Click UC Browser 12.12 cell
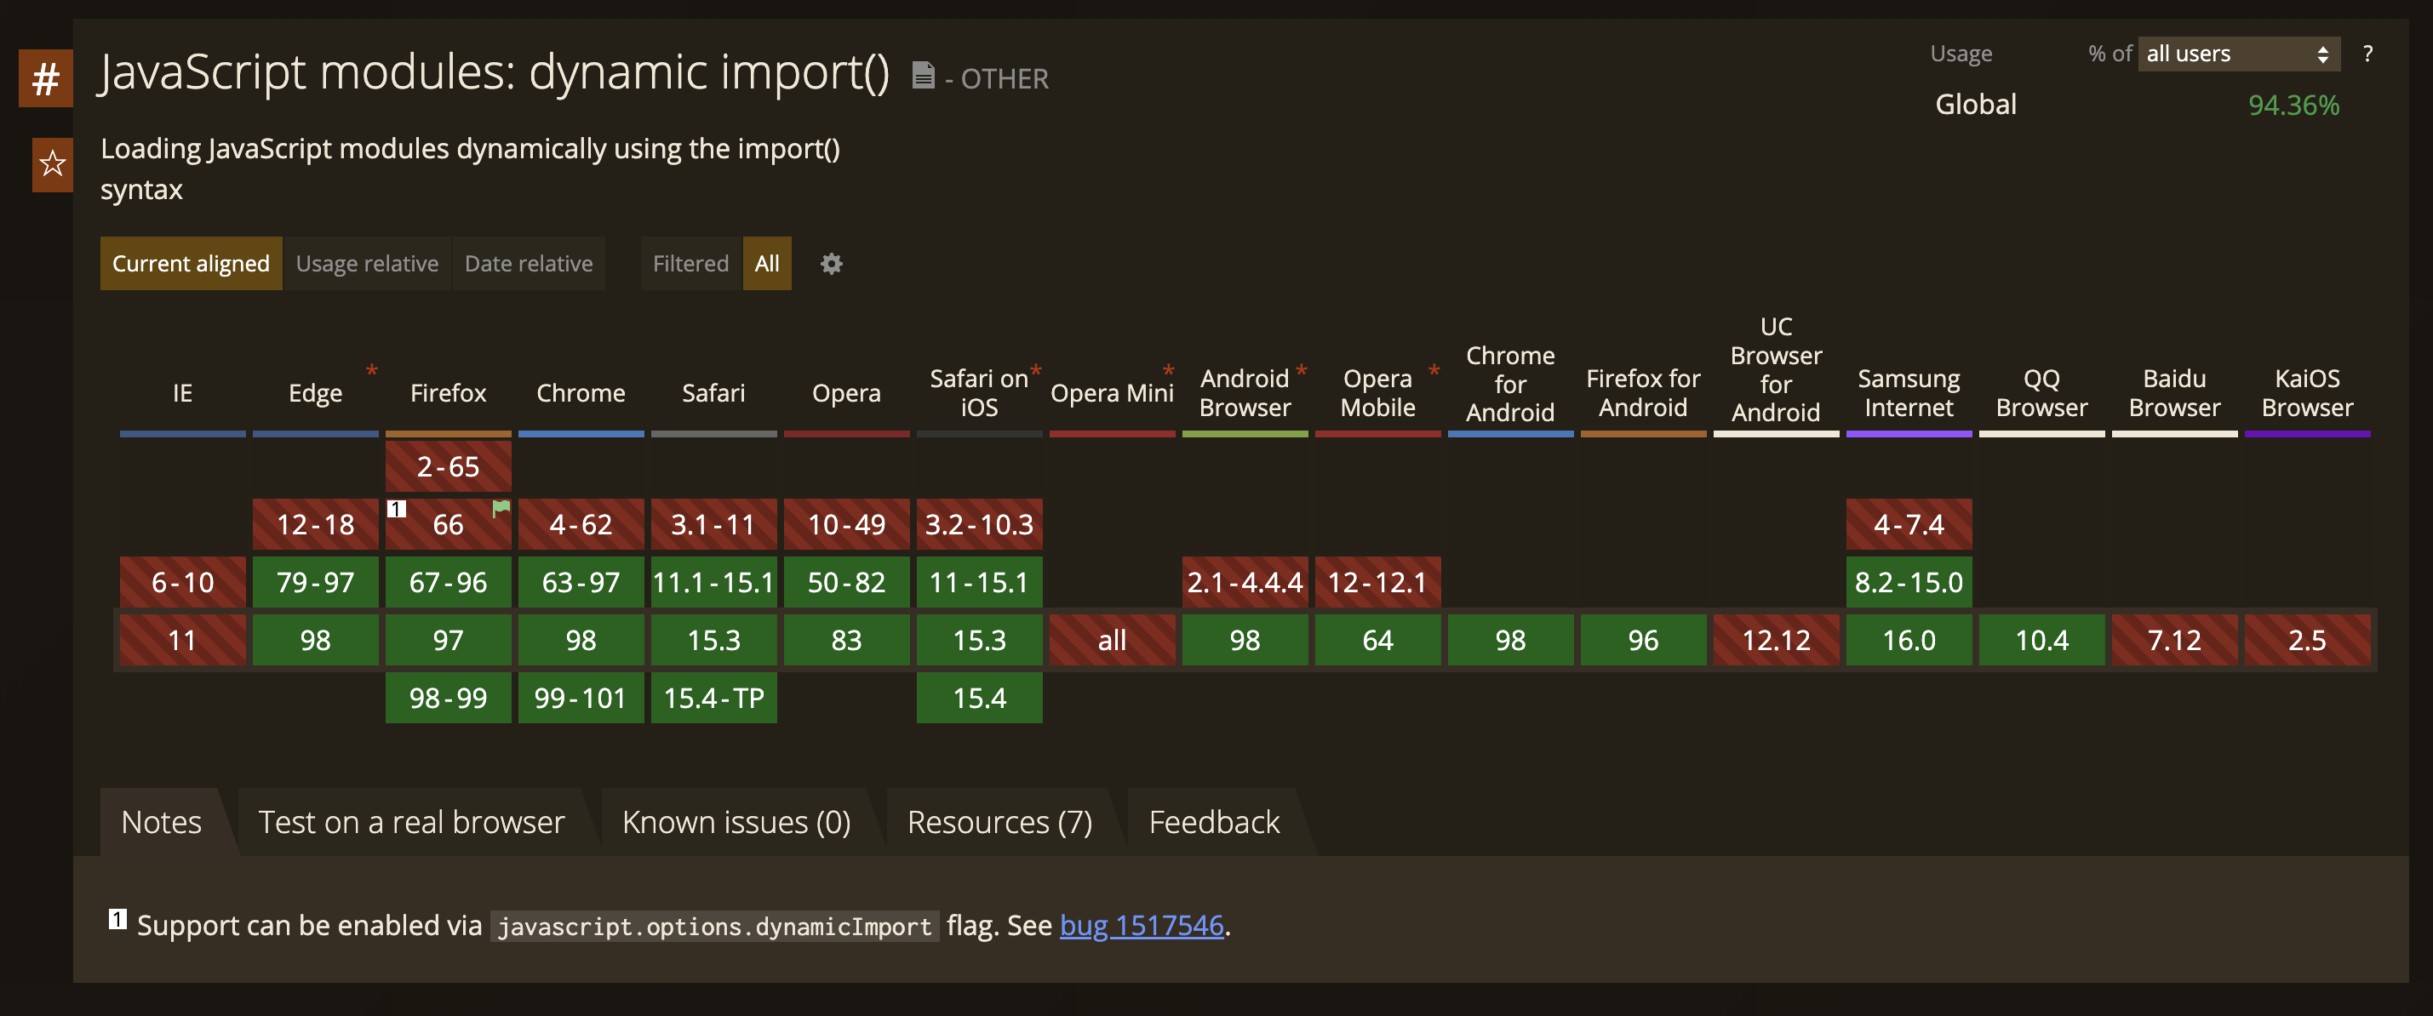The height and width of the screenshot is (1016, 2433). click(1776, 640)
